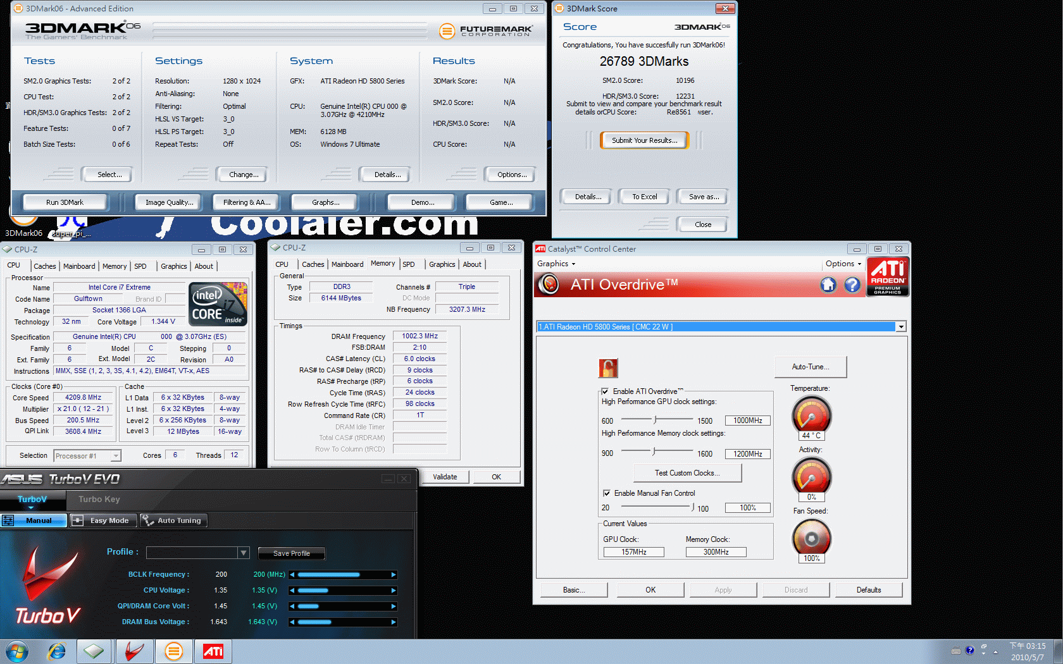
Task: Reset ATI Overdrive with Defaults button
Action: [869, 590]
